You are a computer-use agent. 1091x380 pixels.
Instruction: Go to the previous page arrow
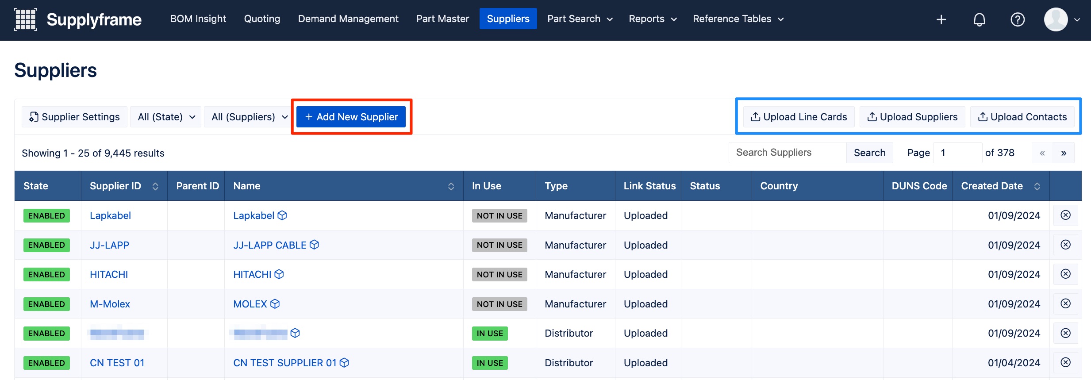[1042, 153]
